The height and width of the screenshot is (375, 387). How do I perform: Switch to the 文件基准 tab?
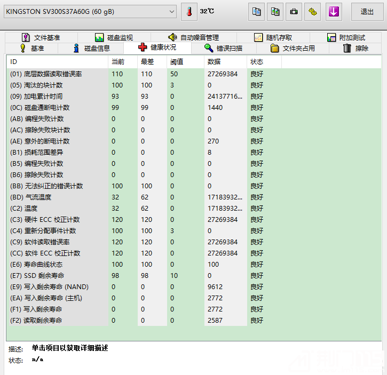click(x=41, y=37)
